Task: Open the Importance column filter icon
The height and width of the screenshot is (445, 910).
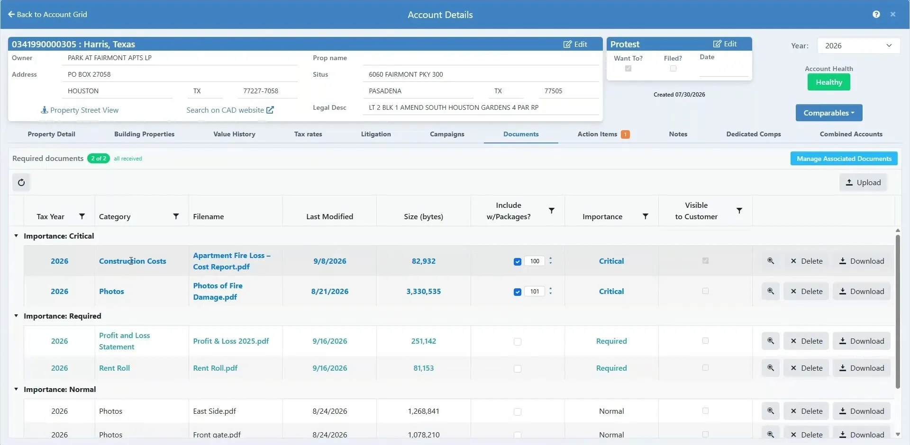Action: pos(646,216)
